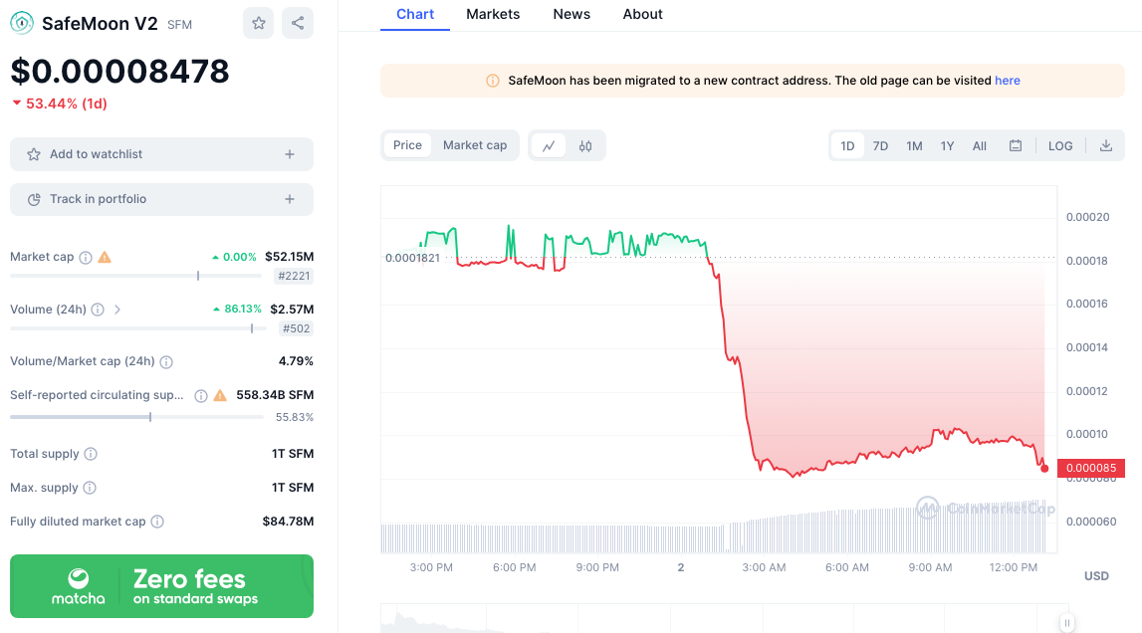Select the 1D time range
Screen dimensions: 1142x633
pos(847,145)
